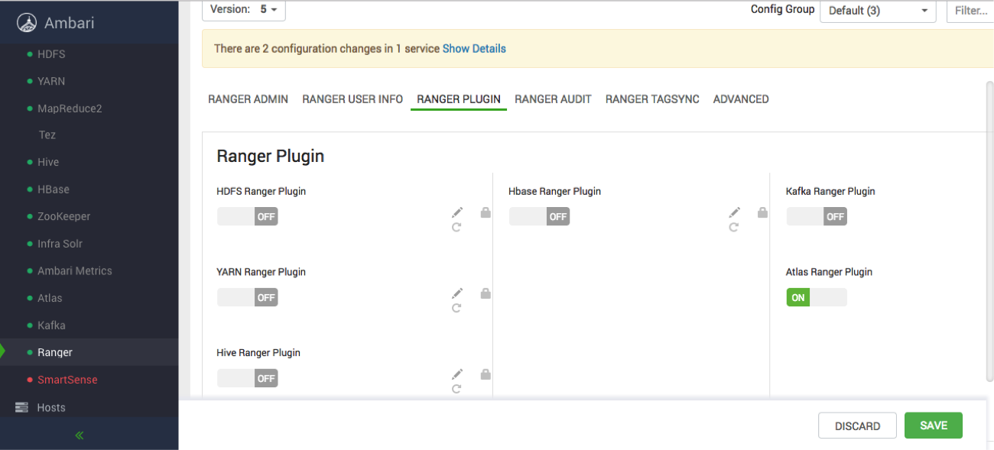Viewport: 994px width, 450px height.
Task: Click Hbase Ranger Plugin lock icon
Action: pyautogui.click(x=762, y=212)
